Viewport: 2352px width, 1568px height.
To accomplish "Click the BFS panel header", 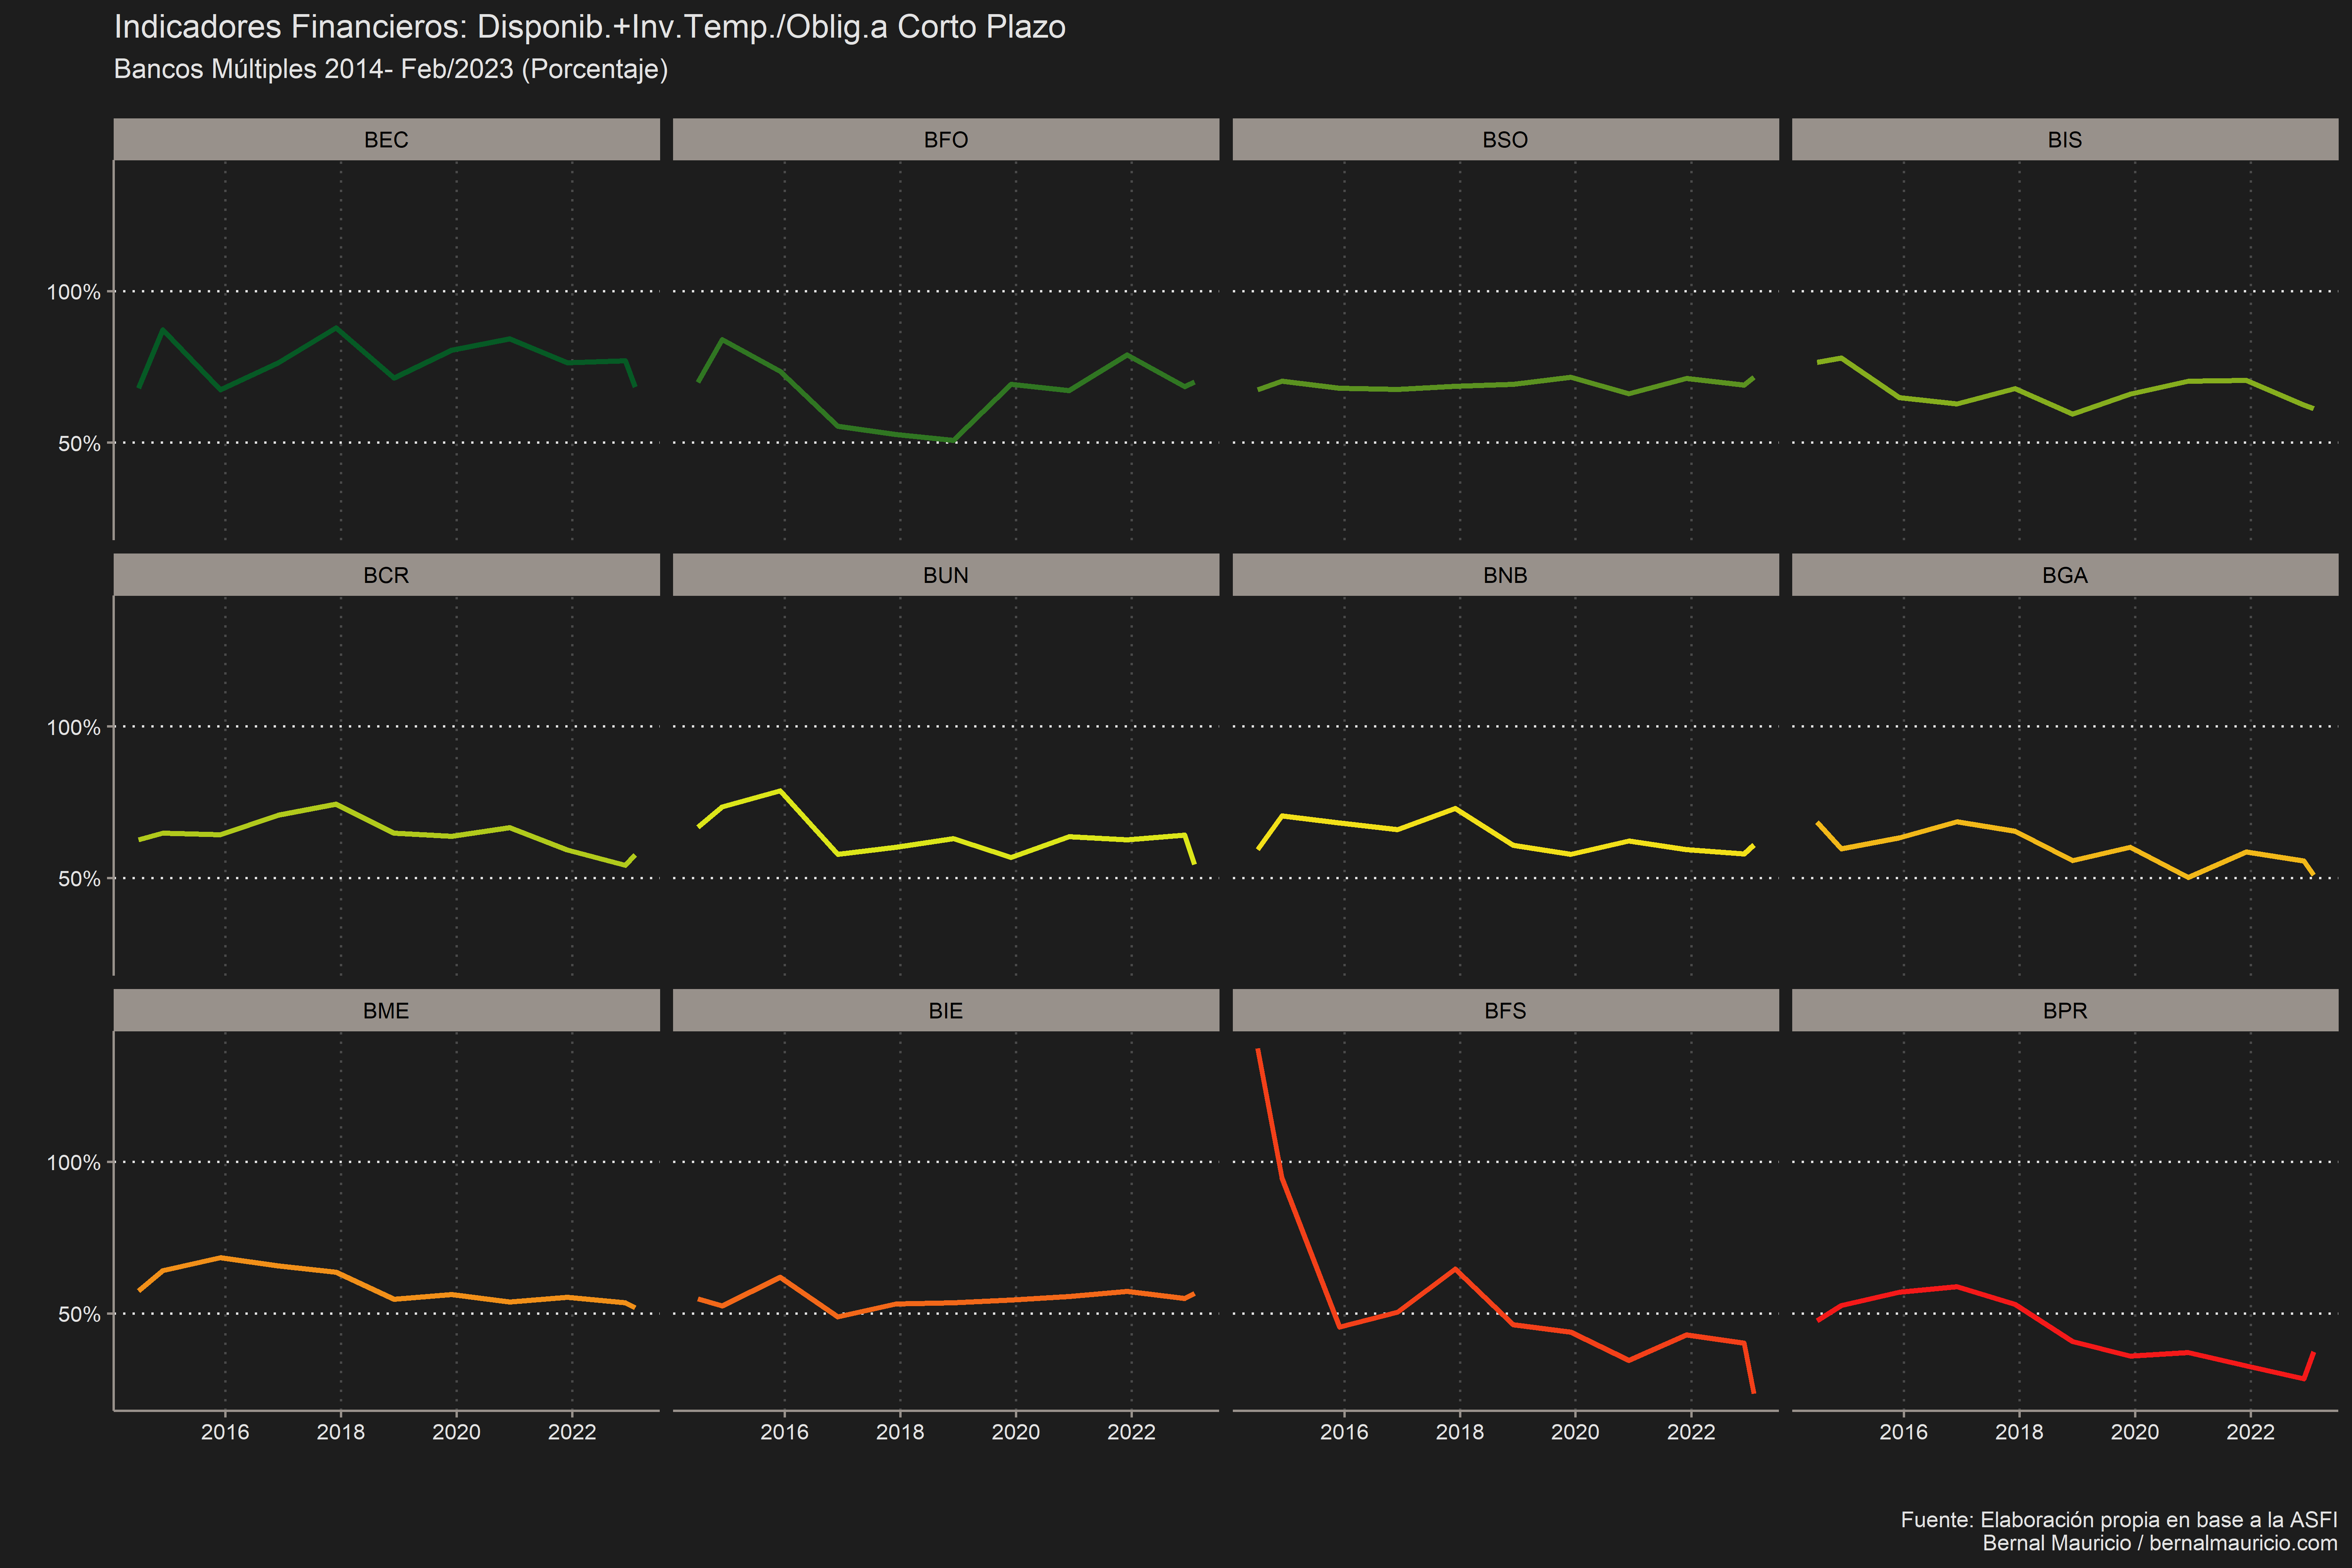I will [x=1505, y=1010].
